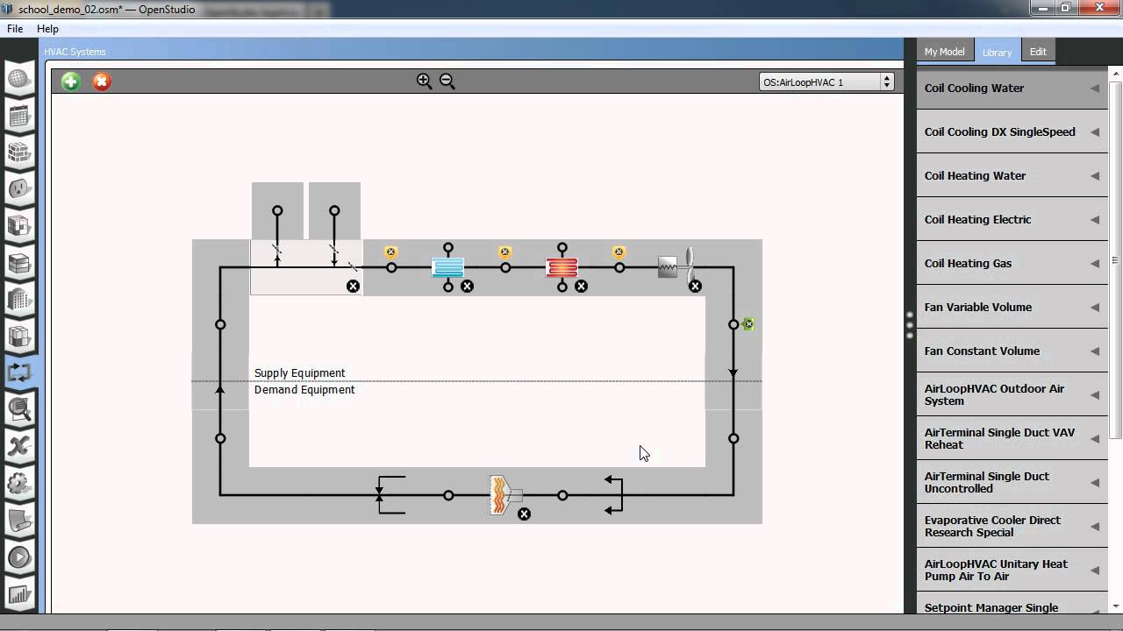The height and width of the screenshot is (631, 1123).
Task: Expand Fan Constant Volume library arrow
Action: coord(1095,351)
